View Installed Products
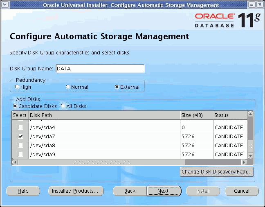 click(76, 191)
